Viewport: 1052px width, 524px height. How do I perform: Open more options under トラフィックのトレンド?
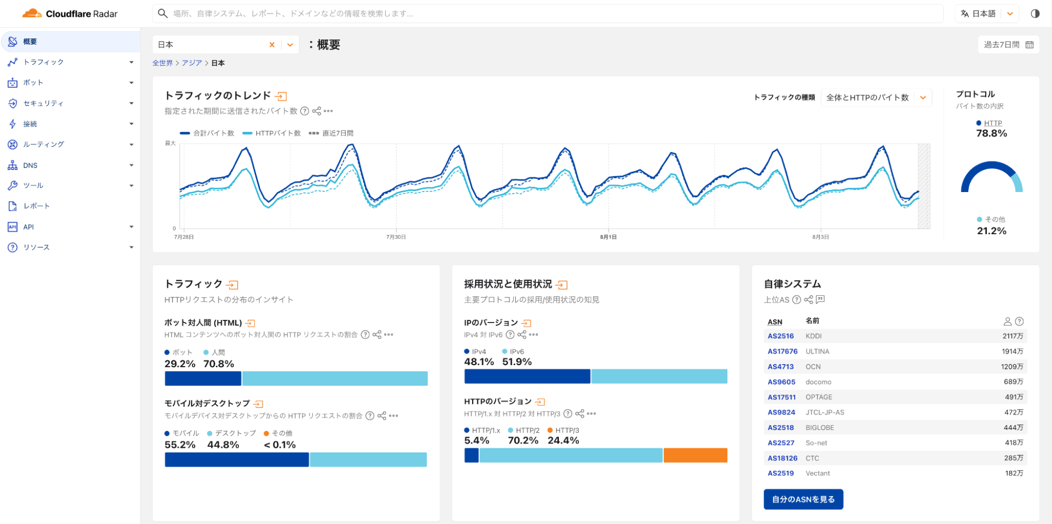pos(328,111)
